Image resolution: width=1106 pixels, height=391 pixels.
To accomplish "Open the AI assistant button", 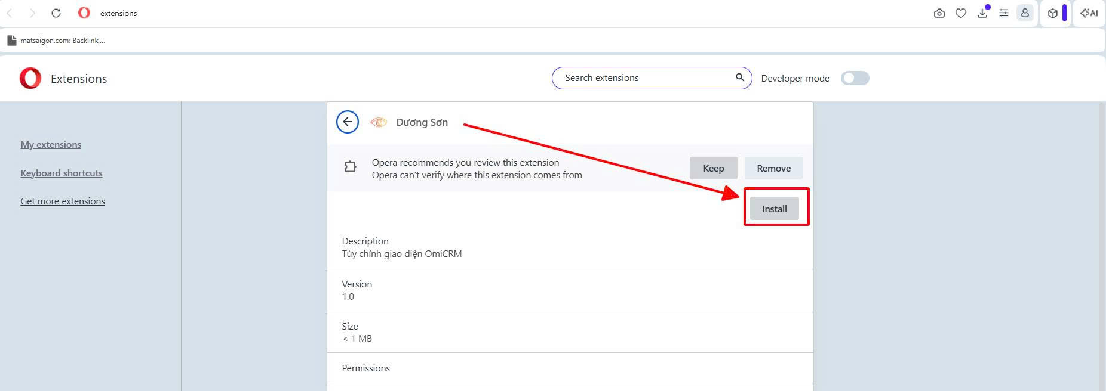I will (x=1089, y=13).
